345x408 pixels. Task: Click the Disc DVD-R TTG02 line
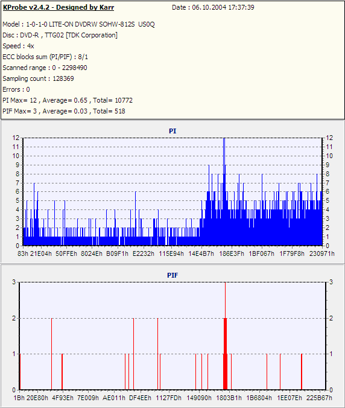60,35
